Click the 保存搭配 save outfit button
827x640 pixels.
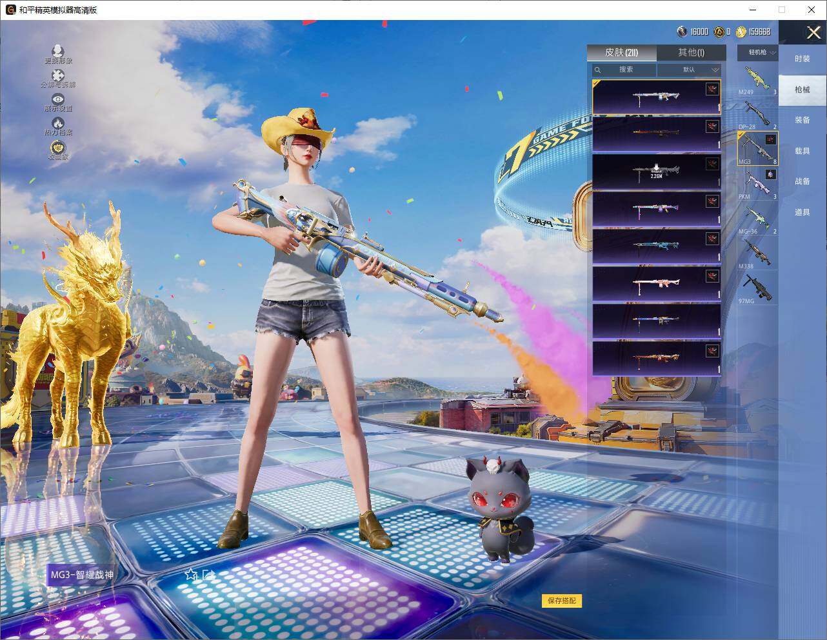562,601
